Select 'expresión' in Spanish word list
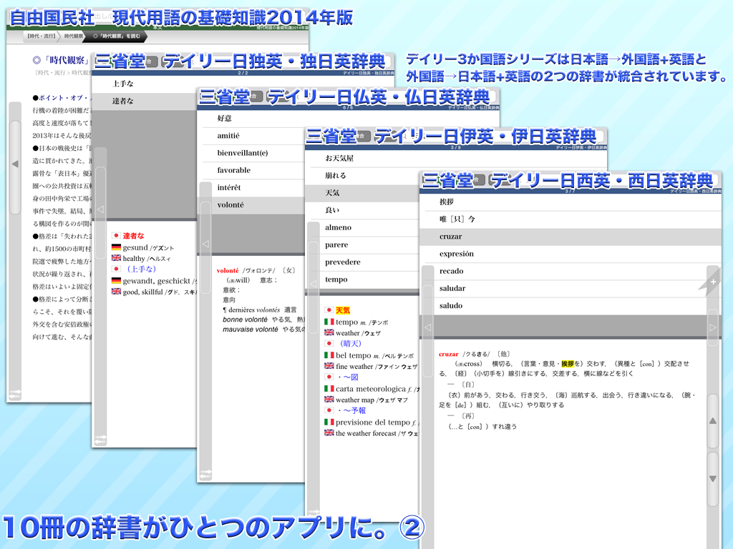The height and width of the screenshot is (549, 733). pos(571,254)
